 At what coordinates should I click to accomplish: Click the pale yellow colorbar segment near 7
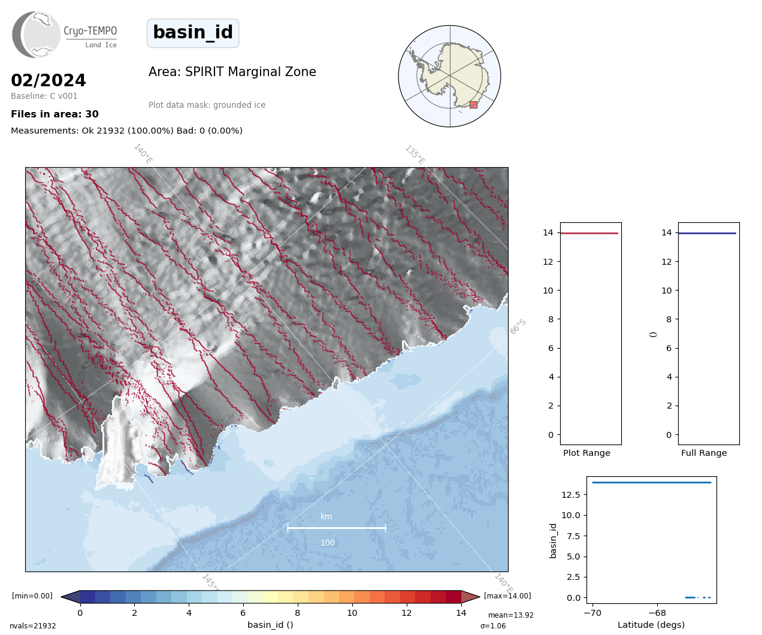tap(270, 597)
